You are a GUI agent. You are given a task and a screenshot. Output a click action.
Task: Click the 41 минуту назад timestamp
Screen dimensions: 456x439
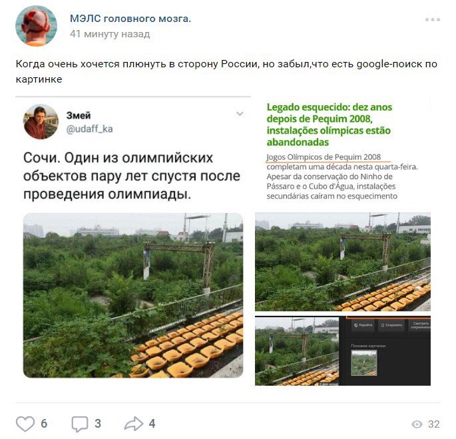[110, 34]
